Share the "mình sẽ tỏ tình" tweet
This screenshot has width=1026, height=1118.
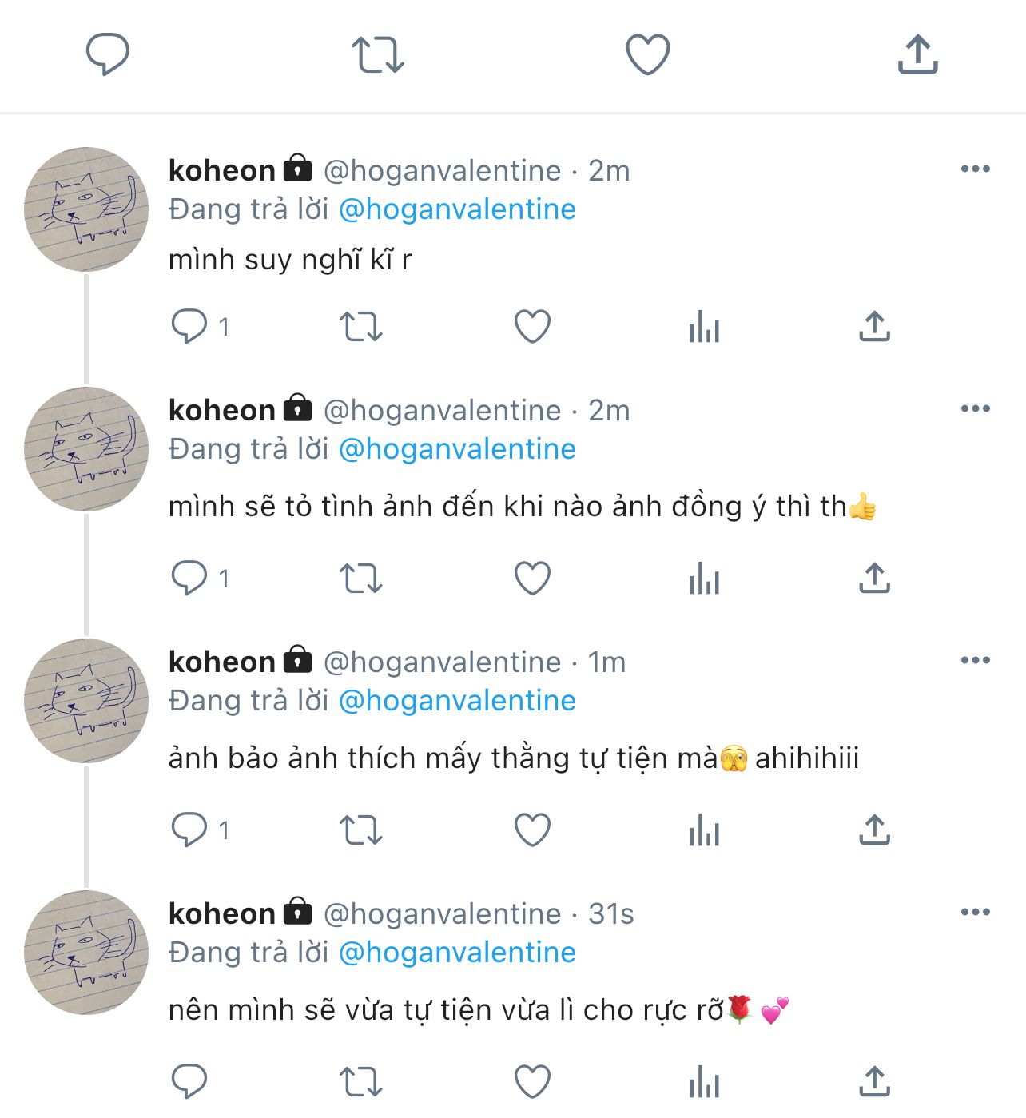tap(874, 579)
